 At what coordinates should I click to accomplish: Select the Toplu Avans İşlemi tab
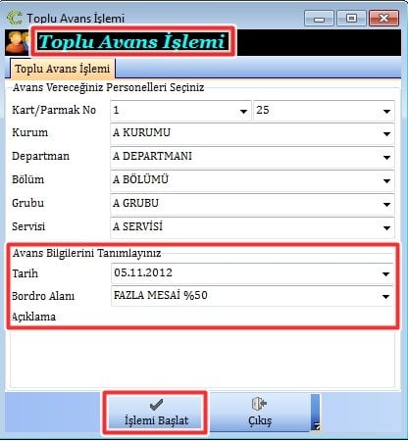click(63, 69)
